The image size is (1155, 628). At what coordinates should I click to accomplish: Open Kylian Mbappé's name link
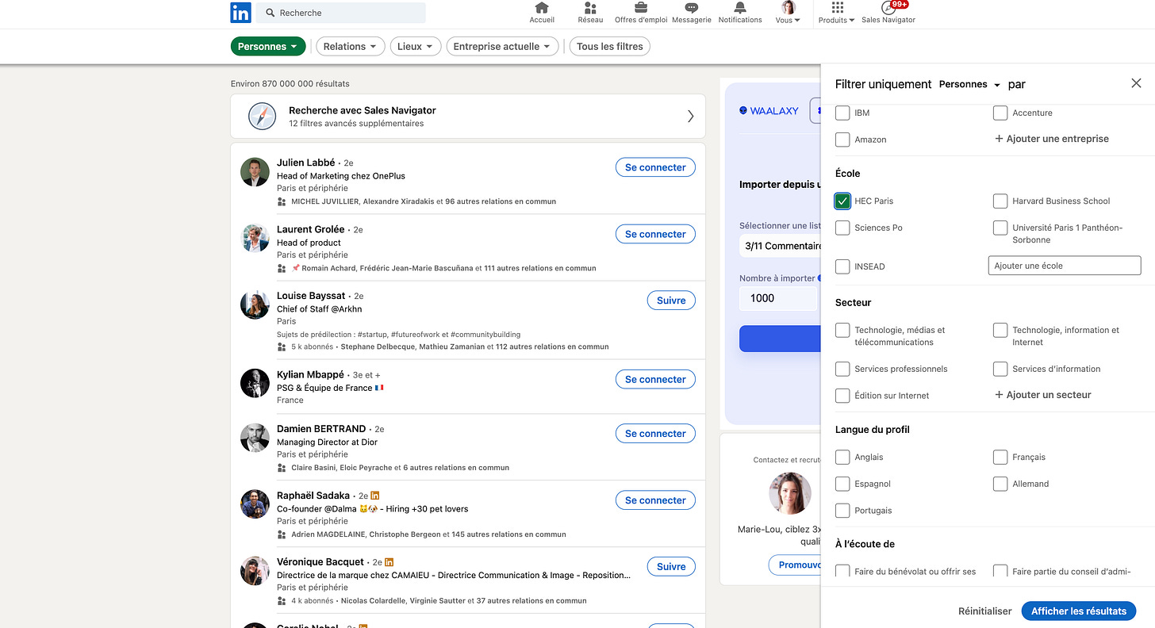310,374
